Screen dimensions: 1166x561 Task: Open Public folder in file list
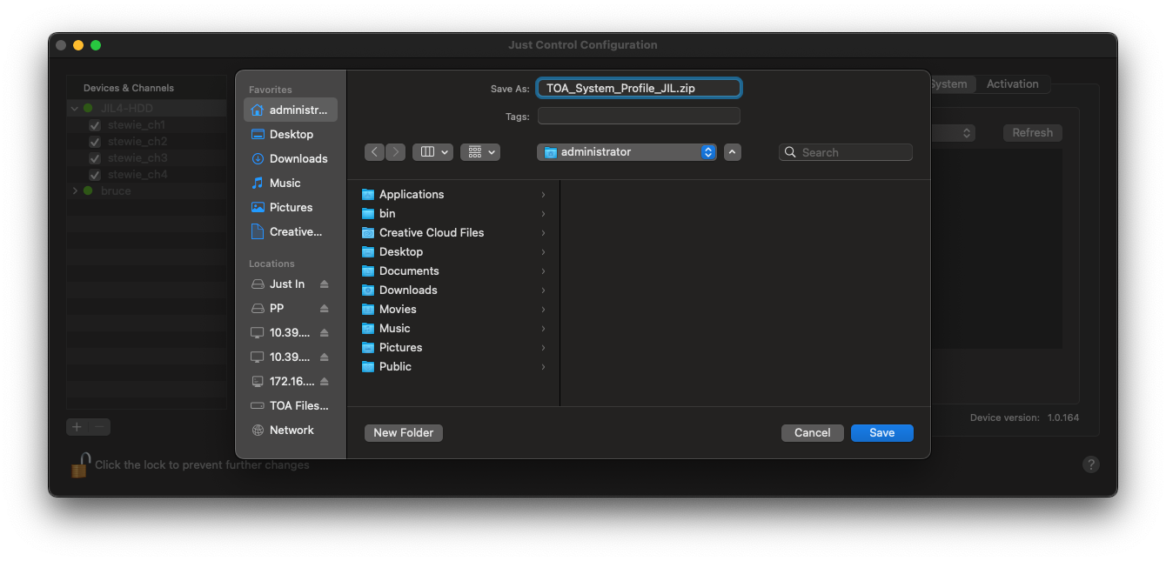click(x=453, y=366)
